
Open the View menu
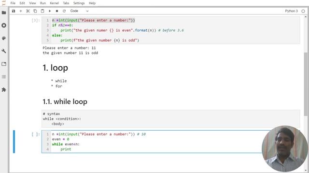click(32, 3)
